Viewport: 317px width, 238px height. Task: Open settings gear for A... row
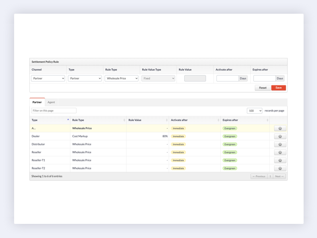click(x=280, y=128)
